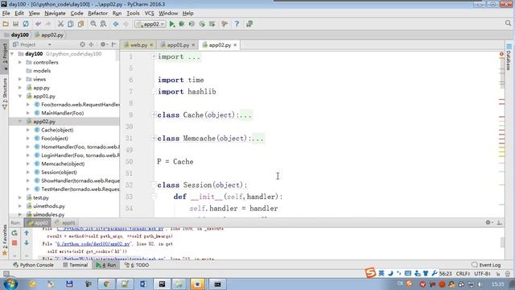Expand the test.py tree node
This screenshot has width=515, height=290.
(x=20, y=197)
